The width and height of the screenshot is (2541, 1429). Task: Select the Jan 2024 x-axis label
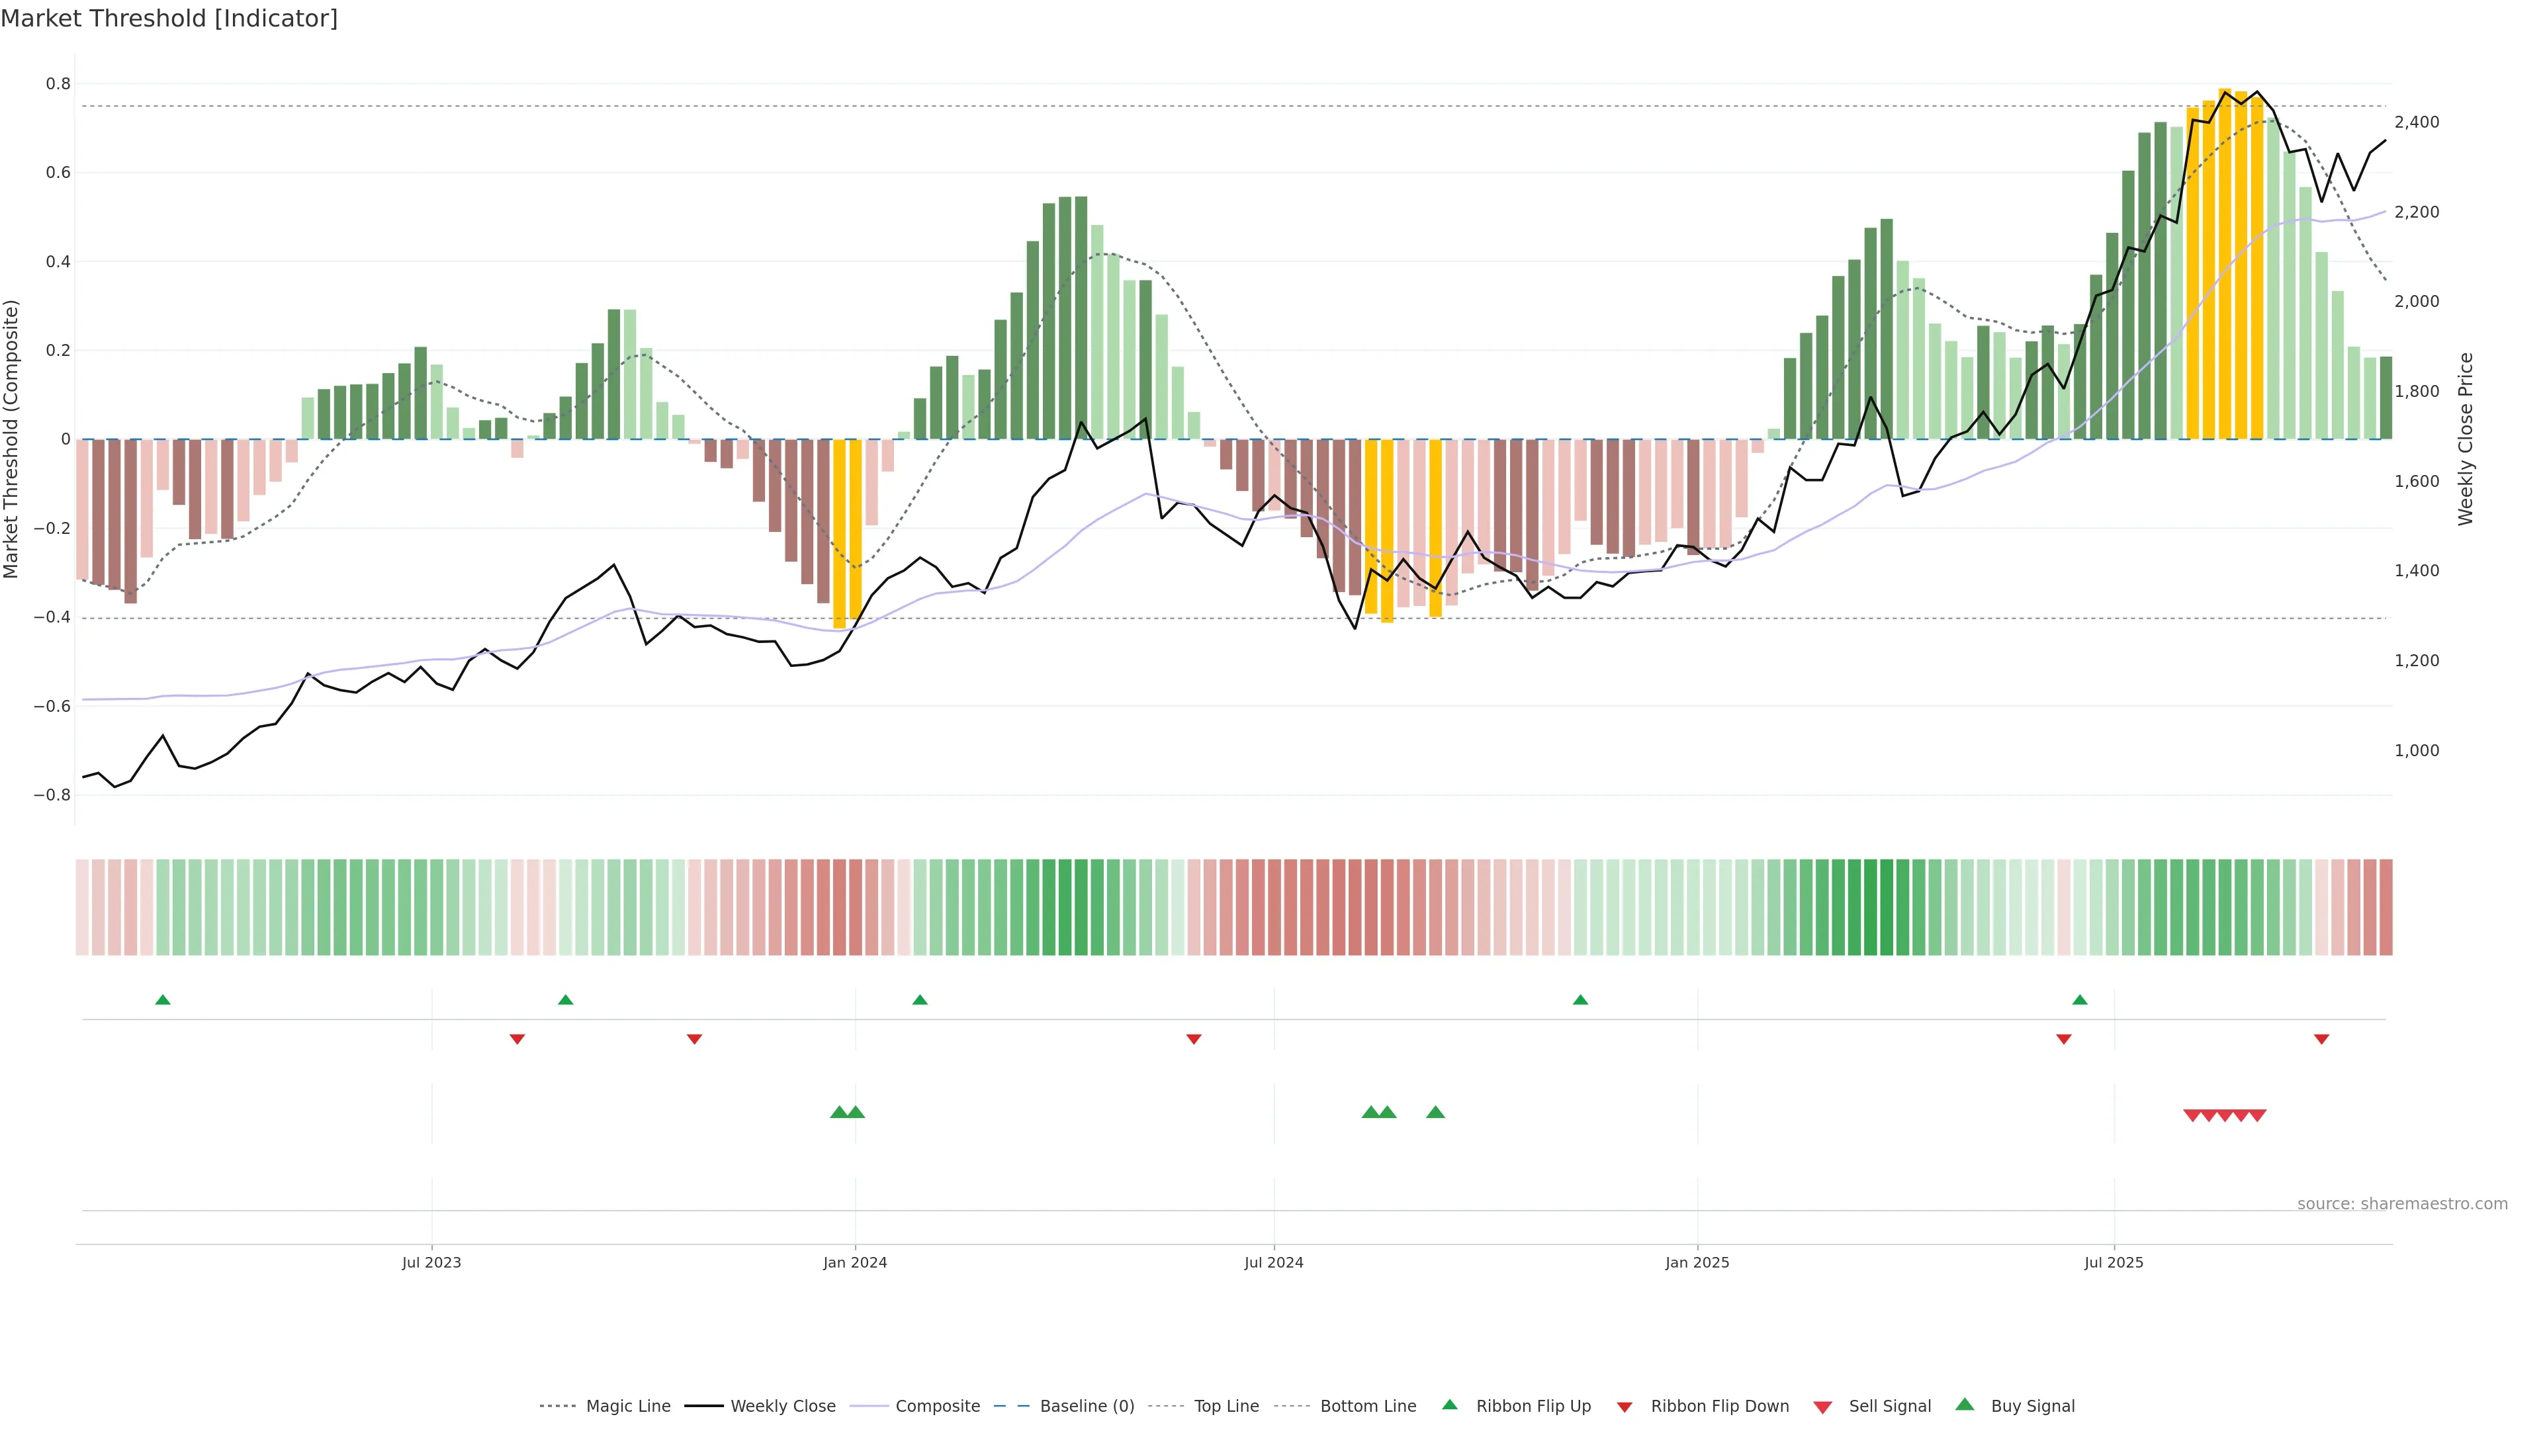coord(855,1262)
